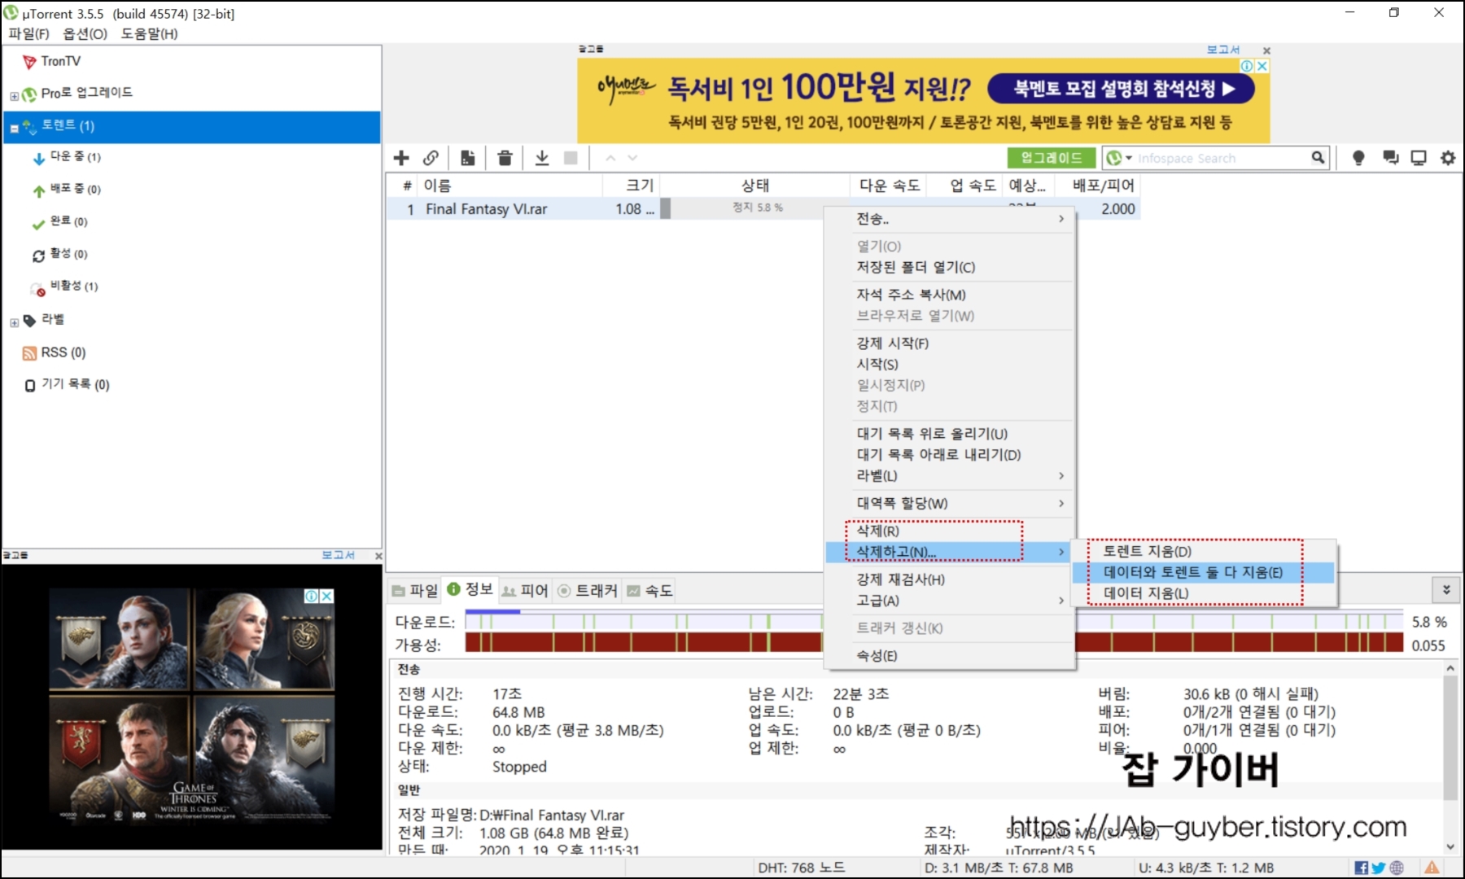
Task: Select TronTV in the sidebar
Action: coord(61,61)
